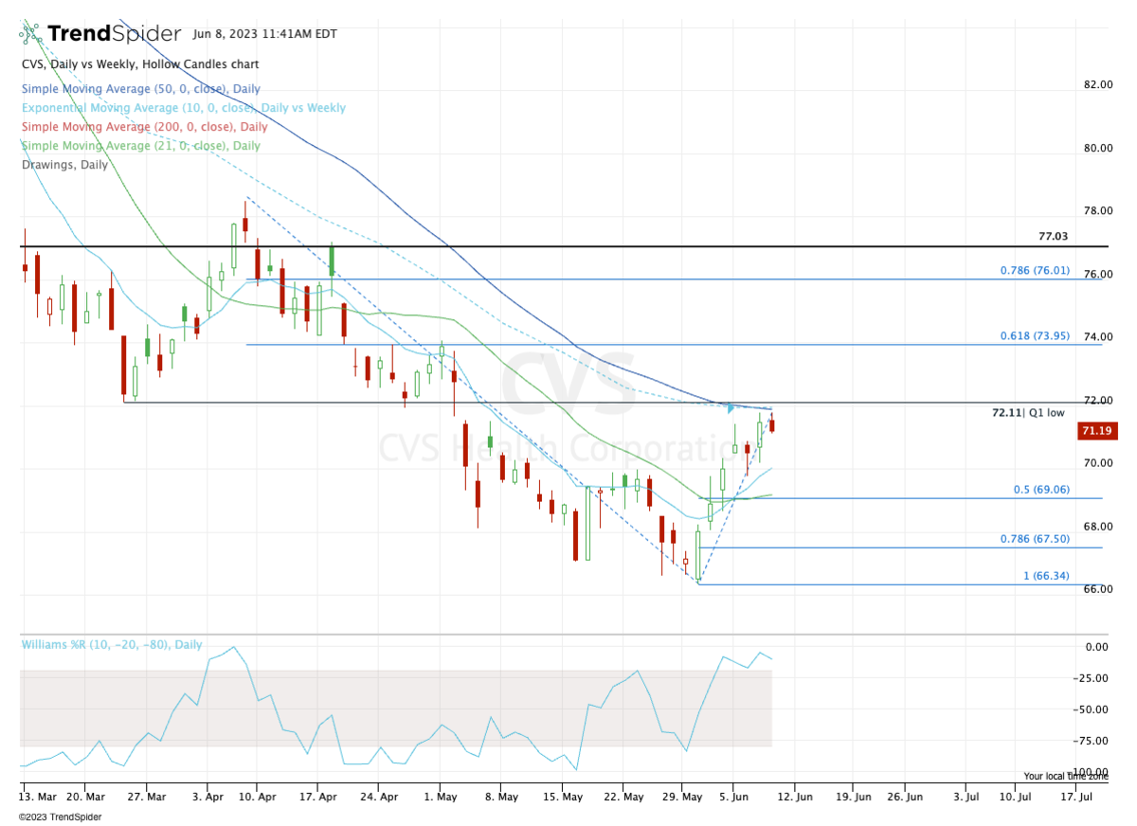Click the TrendSpider logo icon
The height and width of the screenshot is (826, 1137).
tap(30, 32)
